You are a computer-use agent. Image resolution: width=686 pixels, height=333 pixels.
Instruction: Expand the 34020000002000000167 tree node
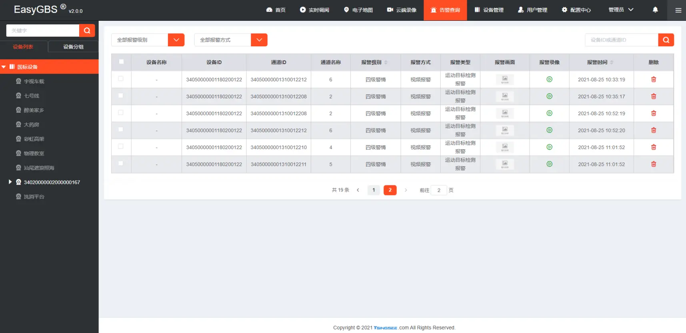point(10,182)
